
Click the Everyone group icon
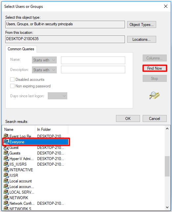(x=6, y=142)
